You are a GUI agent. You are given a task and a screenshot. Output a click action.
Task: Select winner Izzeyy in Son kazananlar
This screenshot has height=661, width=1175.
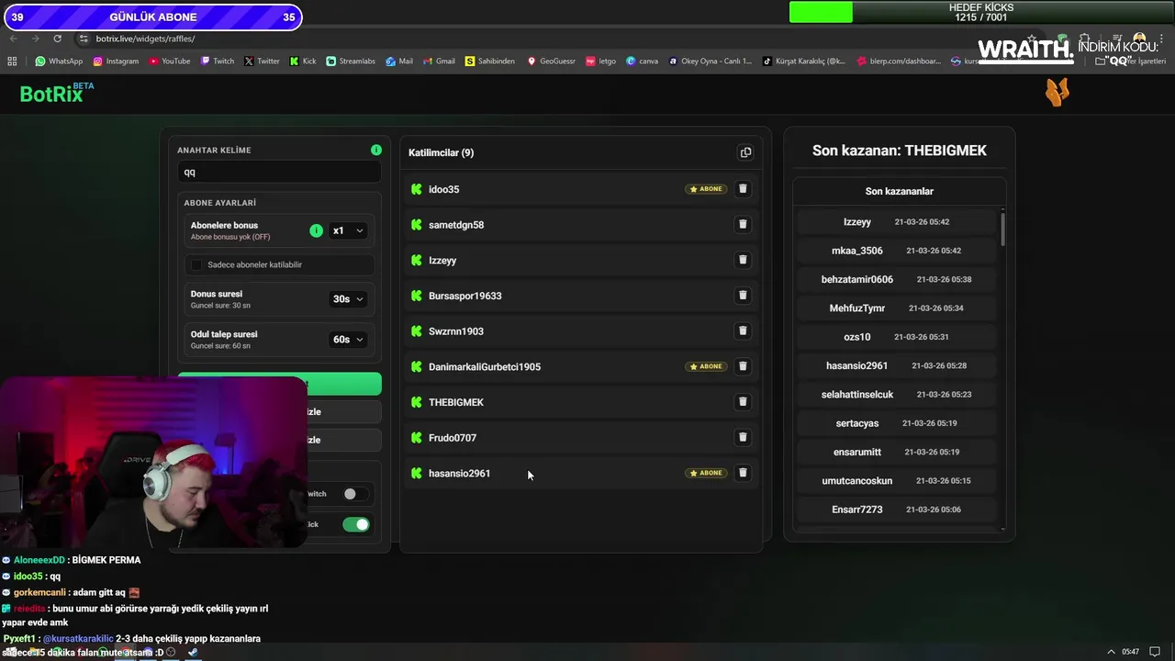coord(896,222)
